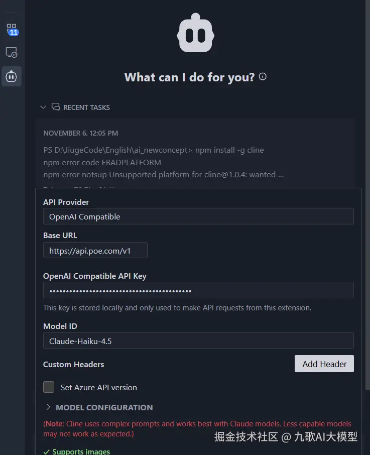Open the Remote Explorer sidebar icon
Screen dimensions: 370x455
click(x=12, y=52)
